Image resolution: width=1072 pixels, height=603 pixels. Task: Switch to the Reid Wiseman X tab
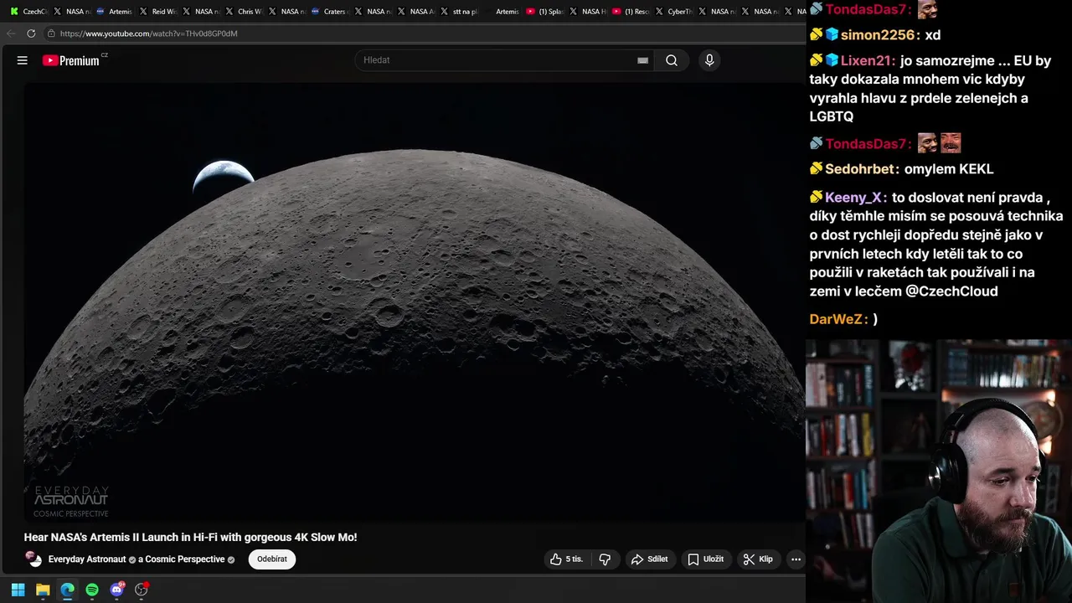click(158, 12)
